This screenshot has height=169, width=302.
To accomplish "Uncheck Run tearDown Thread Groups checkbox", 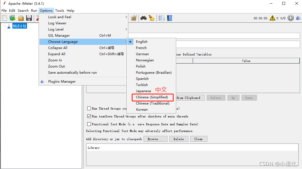I will pos(89,116).
